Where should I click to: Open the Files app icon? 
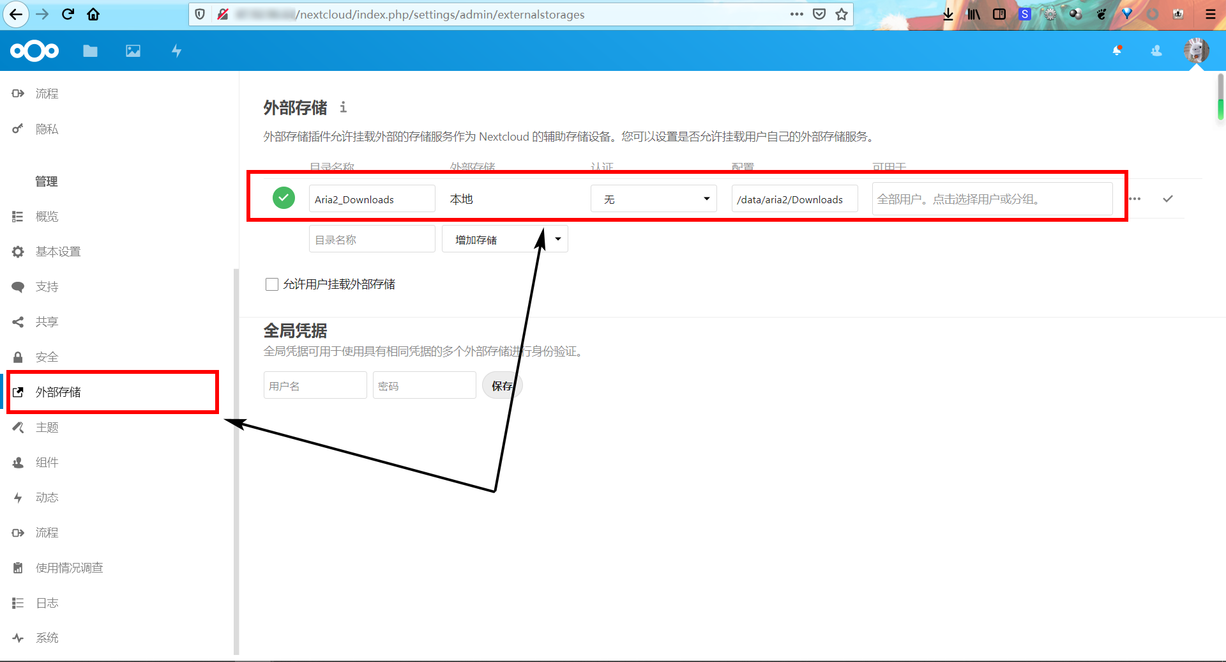90,50
